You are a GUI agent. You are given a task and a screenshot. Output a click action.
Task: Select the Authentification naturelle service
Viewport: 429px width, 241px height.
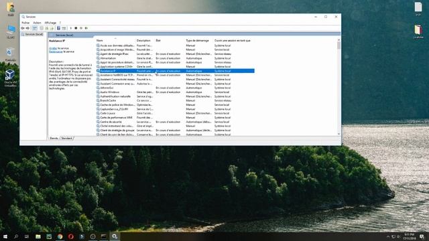(115, 96)
